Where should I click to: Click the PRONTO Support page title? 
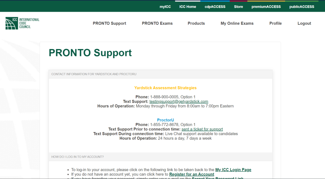90,53
